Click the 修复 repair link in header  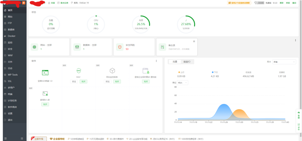click(288, 3)
